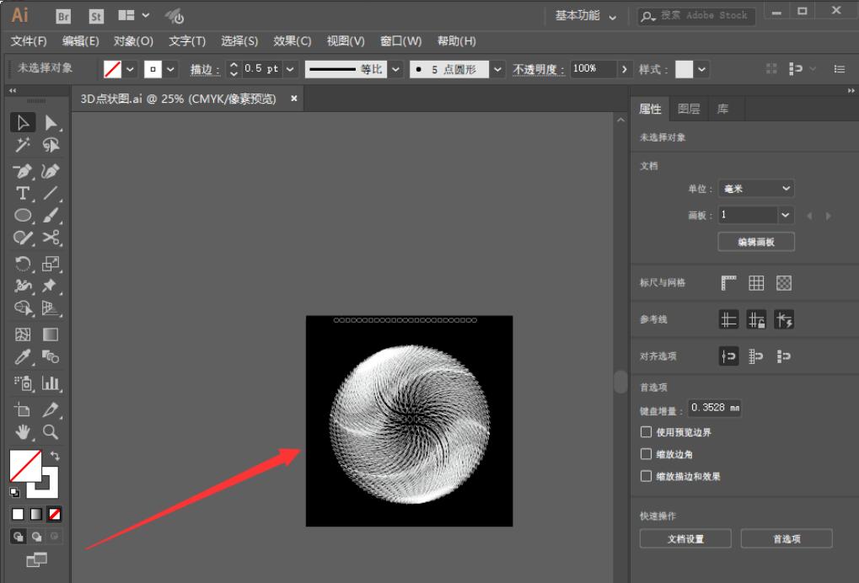Click the 编辑画板 button
This screenshot has width=859, height=583.
[x=756, y=242]
